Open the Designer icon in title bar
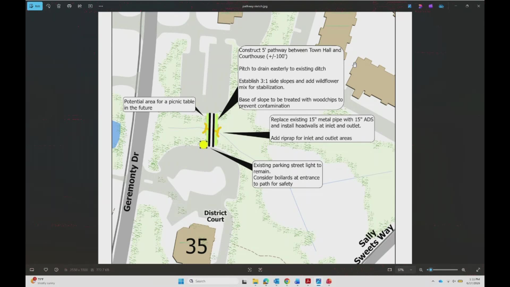Image resolution: width=510 pixels, height=287 pixels. (x=420, y=6)
